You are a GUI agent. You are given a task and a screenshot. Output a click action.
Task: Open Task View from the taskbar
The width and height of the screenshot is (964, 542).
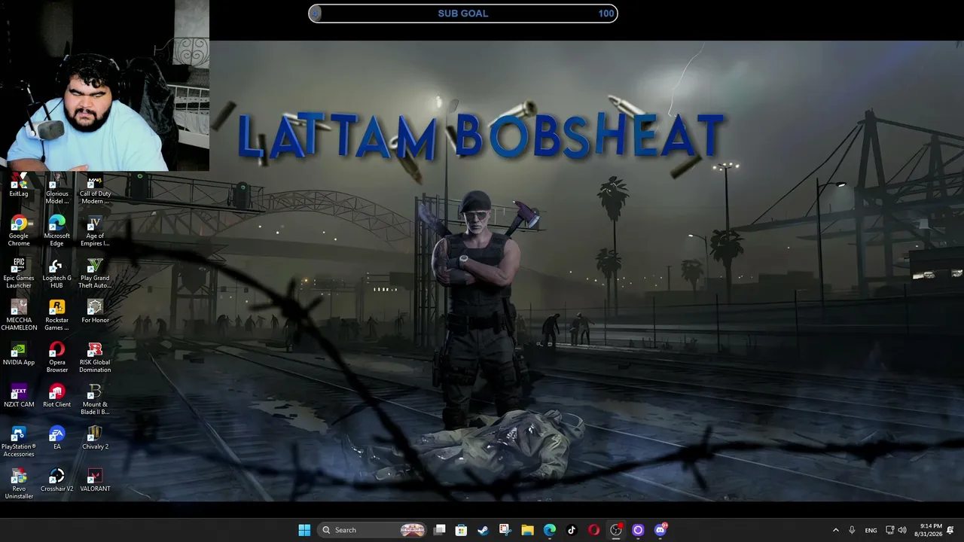[x=440, y=530]
